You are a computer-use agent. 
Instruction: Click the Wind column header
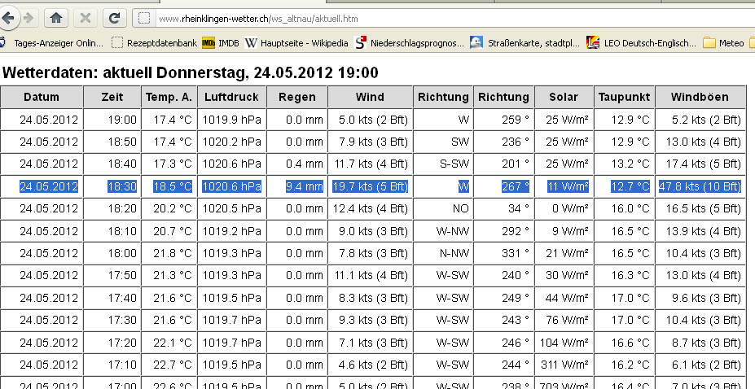(x=370, y=97)
